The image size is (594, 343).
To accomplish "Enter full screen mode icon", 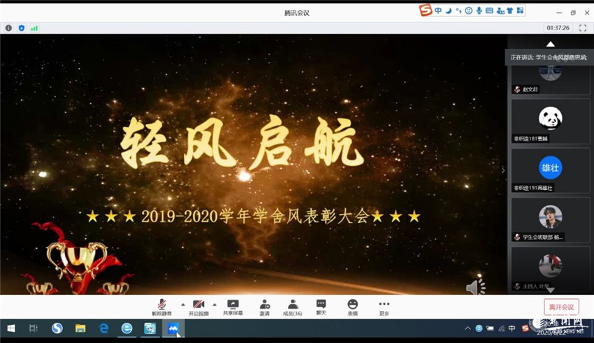I will [583, 28].
